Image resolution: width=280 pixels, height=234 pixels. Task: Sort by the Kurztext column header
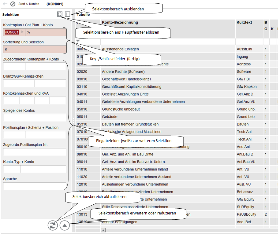click(x=244, y=22)
